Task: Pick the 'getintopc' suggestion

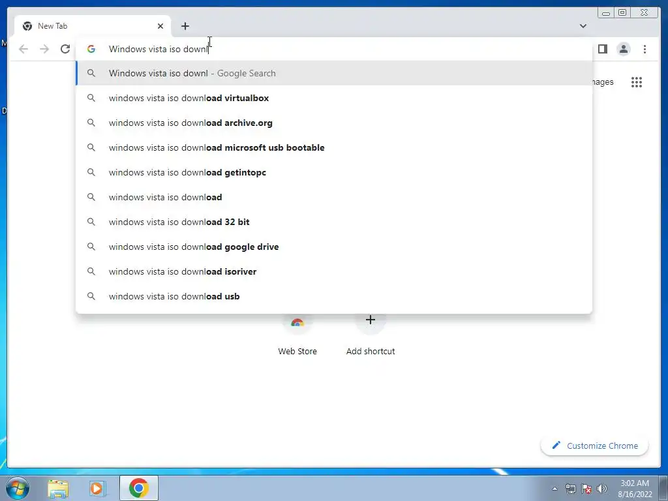Action: [334, 172]
